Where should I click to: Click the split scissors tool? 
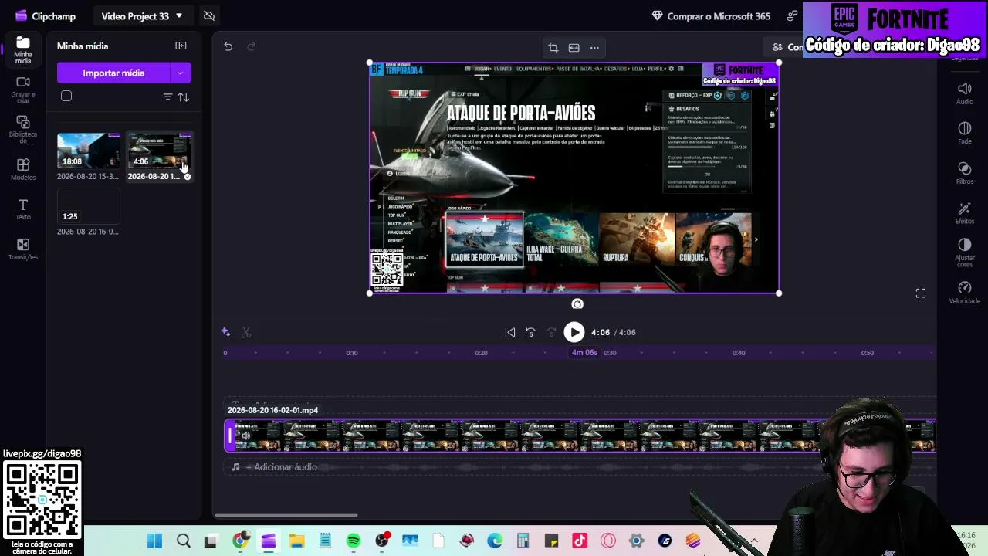pos(246,332)
